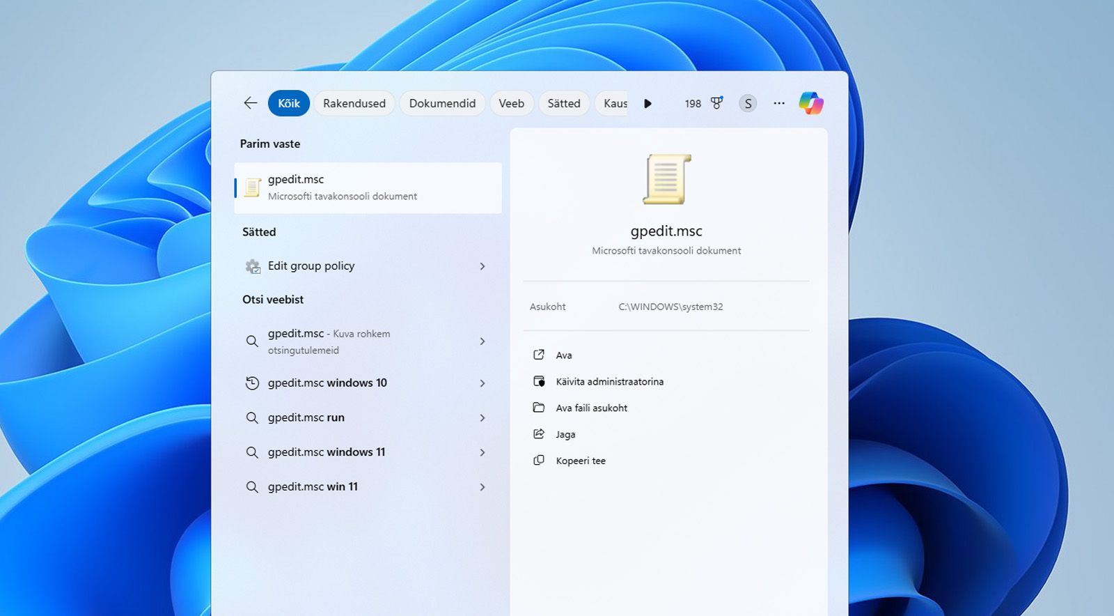Viewport: 1114px width, 616px height.
Task: Choose Kopeeri tee
Action: coord(581,461)
